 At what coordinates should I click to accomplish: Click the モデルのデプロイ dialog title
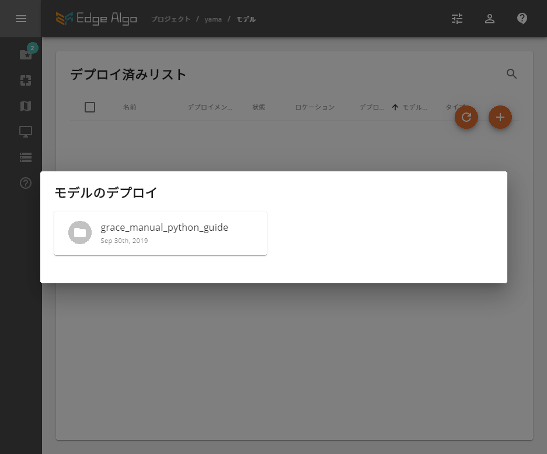106,192
